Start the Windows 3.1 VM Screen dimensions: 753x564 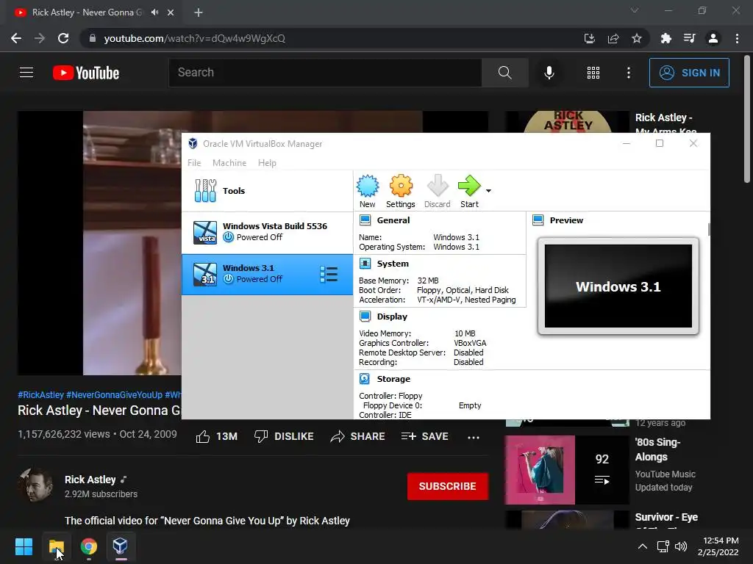click(469, 192)
